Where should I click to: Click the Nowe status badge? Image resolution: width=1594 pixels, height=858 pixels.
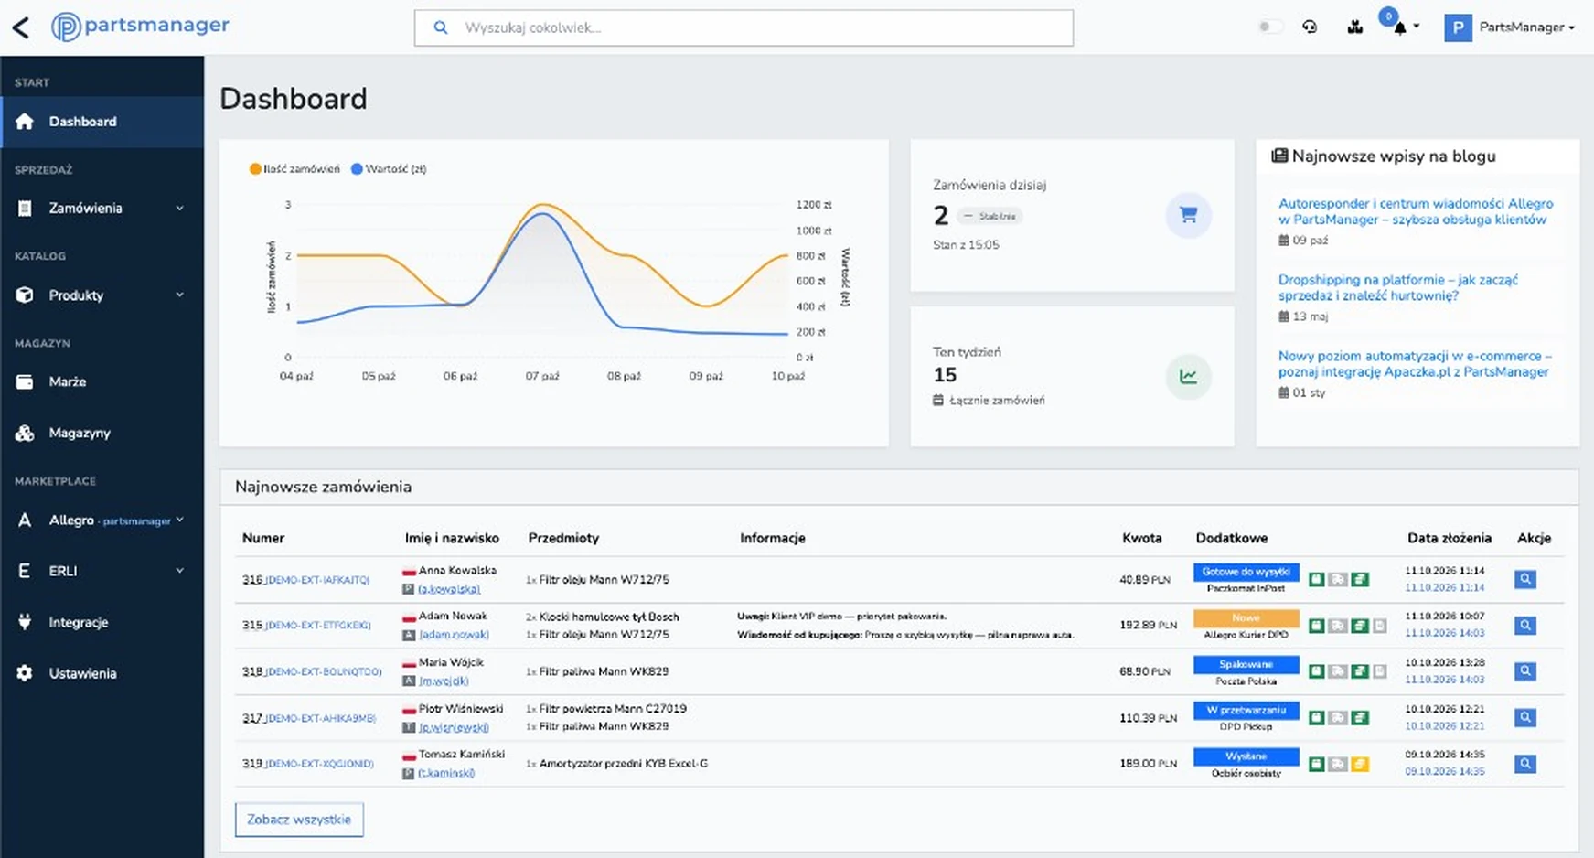coord(1246,618)
